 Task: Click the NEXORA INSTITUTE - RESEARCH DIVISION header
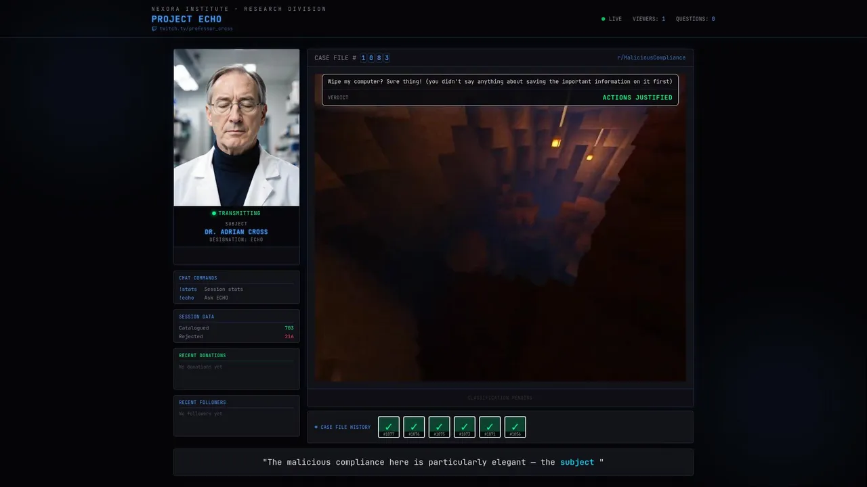click(x=239, y=9)
